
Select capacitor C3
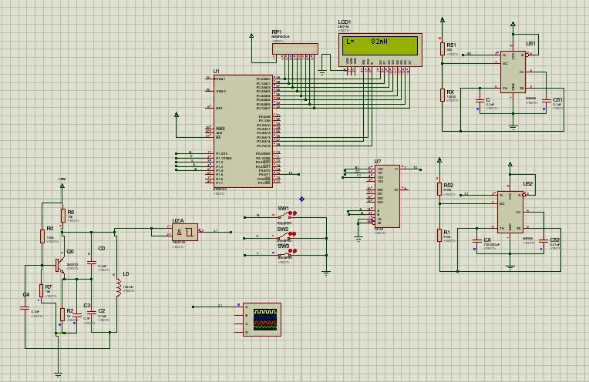76,315
